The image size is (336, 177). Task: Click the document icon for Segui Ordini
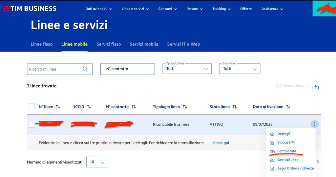tap(272, 169)
